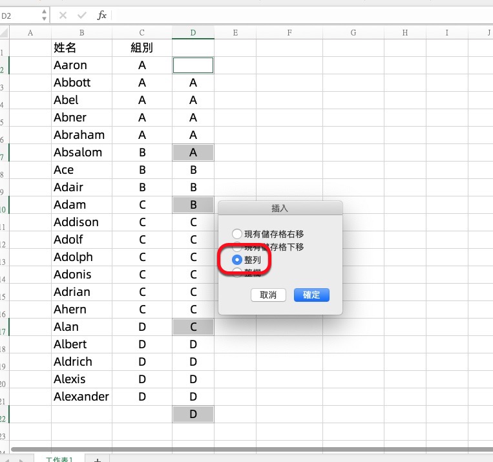Screen dimensions: 493x462
Task: Click the cell containing Addison
Action: (82, 222)
